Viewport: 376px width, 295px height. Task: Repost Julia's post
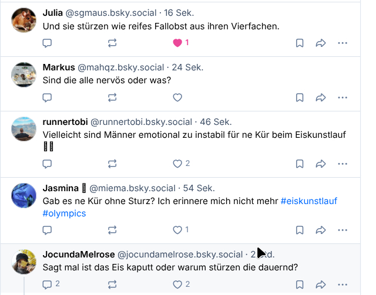pyautogui.click(x=112, y=43)
